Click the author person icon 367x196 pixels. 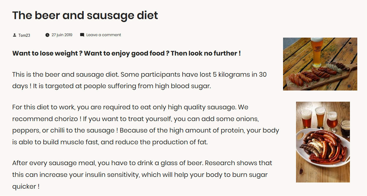pos(14,35)
